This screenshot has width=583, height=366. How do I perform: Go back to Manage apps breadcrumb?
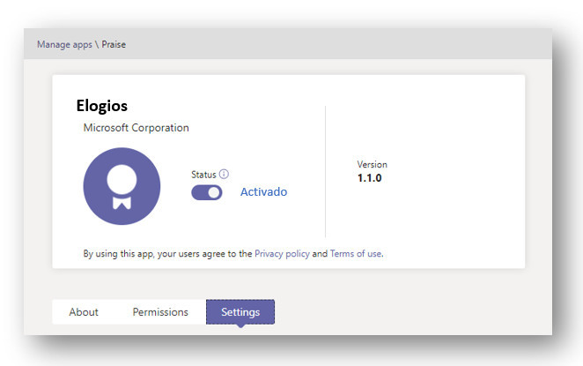click(64, 44)
